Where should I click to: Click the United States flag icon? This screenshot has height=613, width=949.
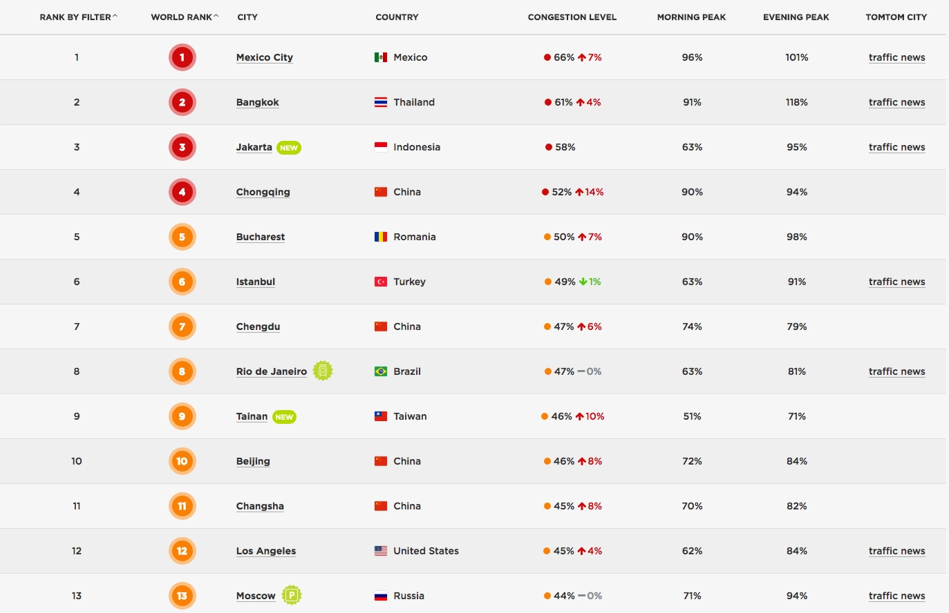click(x=381, y=551)
